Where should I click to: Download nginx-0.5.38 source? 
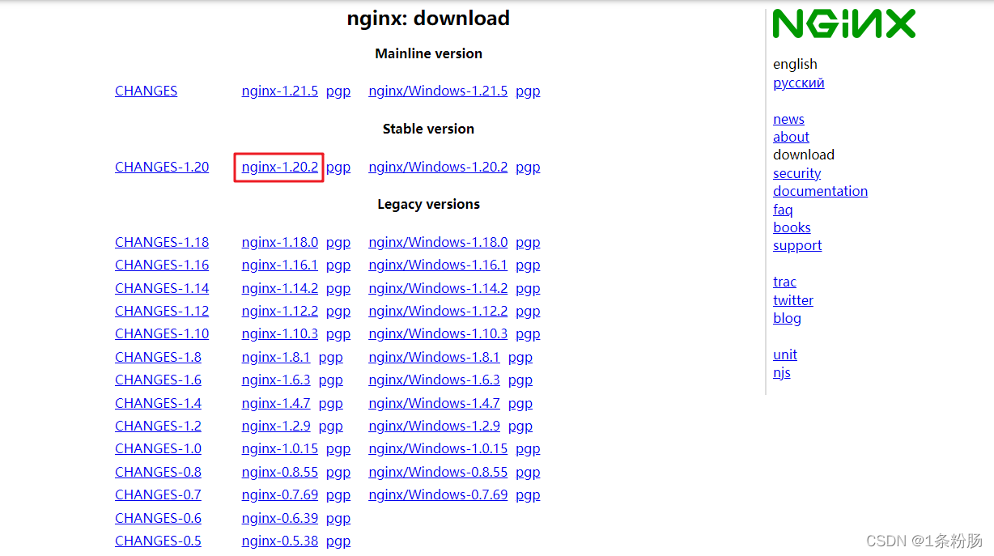[x=280, y=541]
